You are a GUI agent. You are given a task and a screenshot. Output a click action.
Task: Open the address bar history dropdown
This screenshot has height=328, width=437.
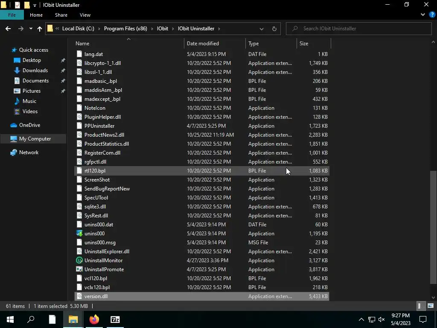(x=262, y=29)
